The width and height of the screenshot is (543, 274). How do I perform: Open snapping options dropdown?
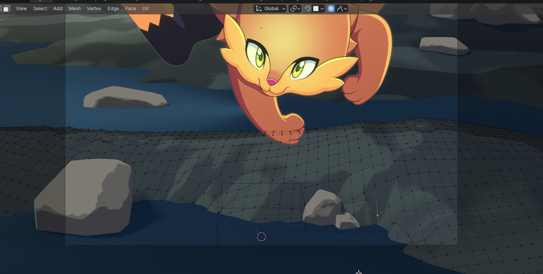click(x=319, y=9)
